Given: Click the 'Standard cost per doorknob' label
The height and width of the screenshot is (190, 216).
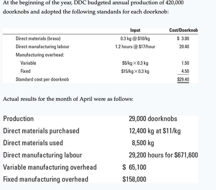Looking at the screenshot, I should [x=42, y=79].
